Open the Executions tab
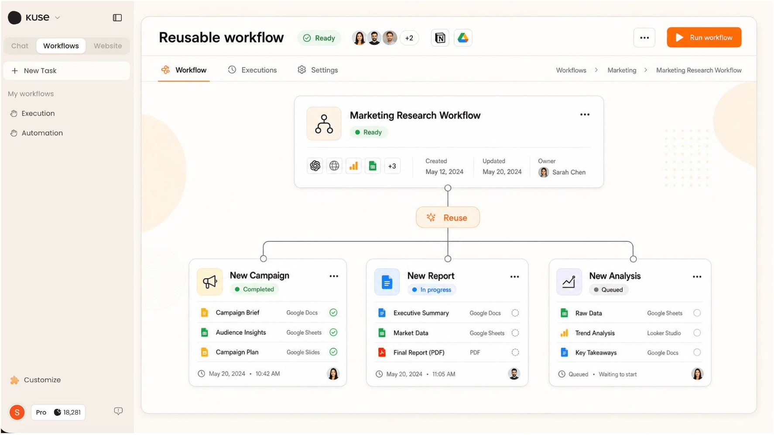 point(253,70)
